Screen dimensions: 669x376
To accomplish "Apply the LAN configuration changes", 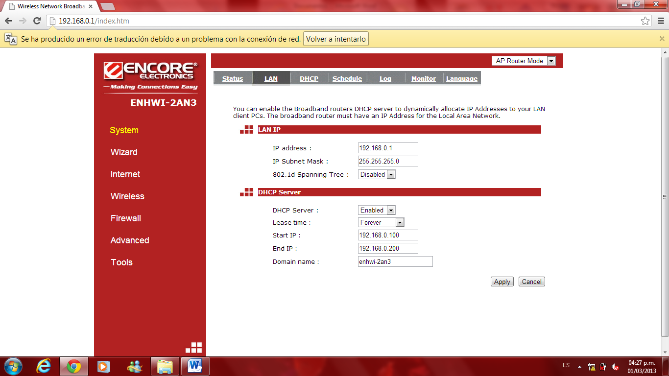I will (502, 282).
